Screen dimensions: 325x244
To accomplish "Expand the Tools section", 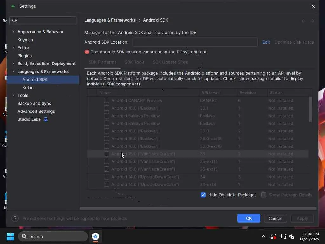I will tap(13, 95).
